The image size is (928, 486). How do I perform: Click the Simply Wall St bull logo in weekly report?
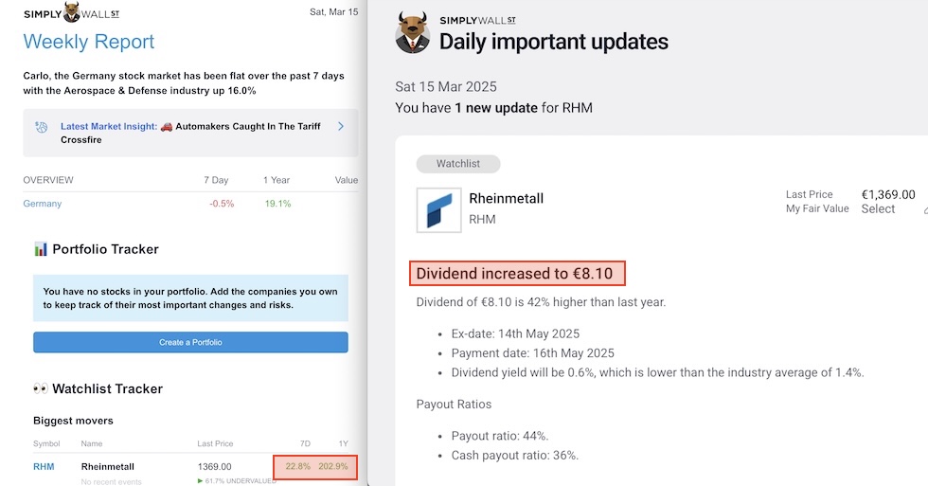pyautogui.click(x=72, y=11)
